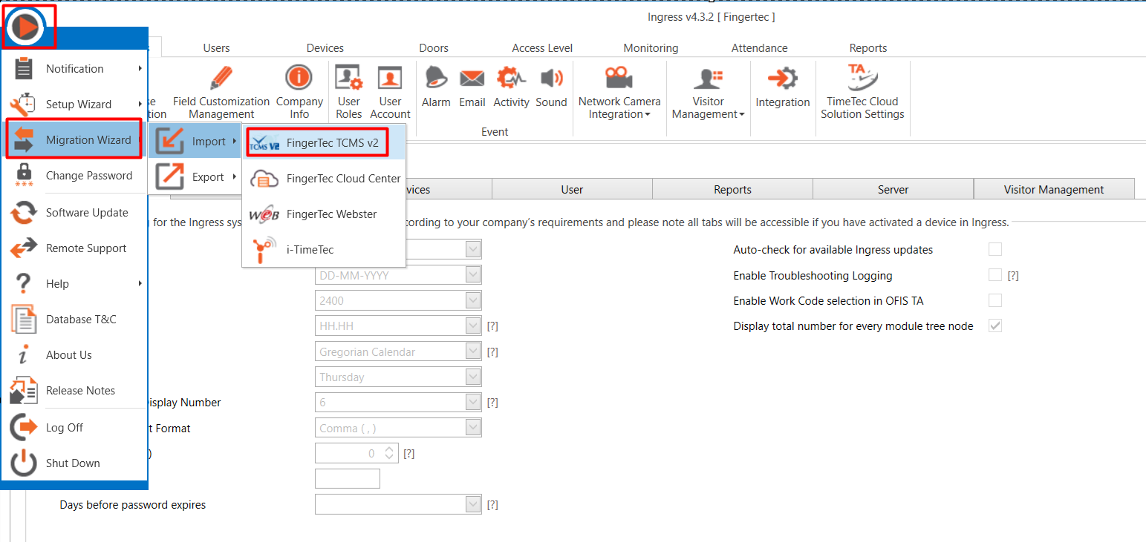This screenshot has height=542, width=1146.
Task: Open Software Update from menu
Action: pos(75,213)
